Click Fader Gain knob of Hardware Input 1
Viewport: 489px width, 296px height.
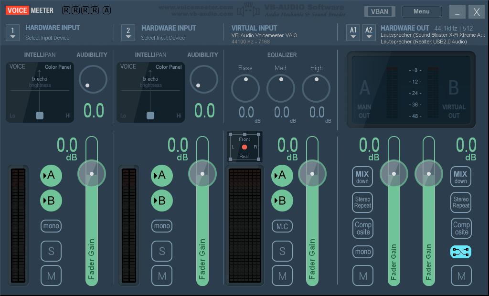coord(92,174)
